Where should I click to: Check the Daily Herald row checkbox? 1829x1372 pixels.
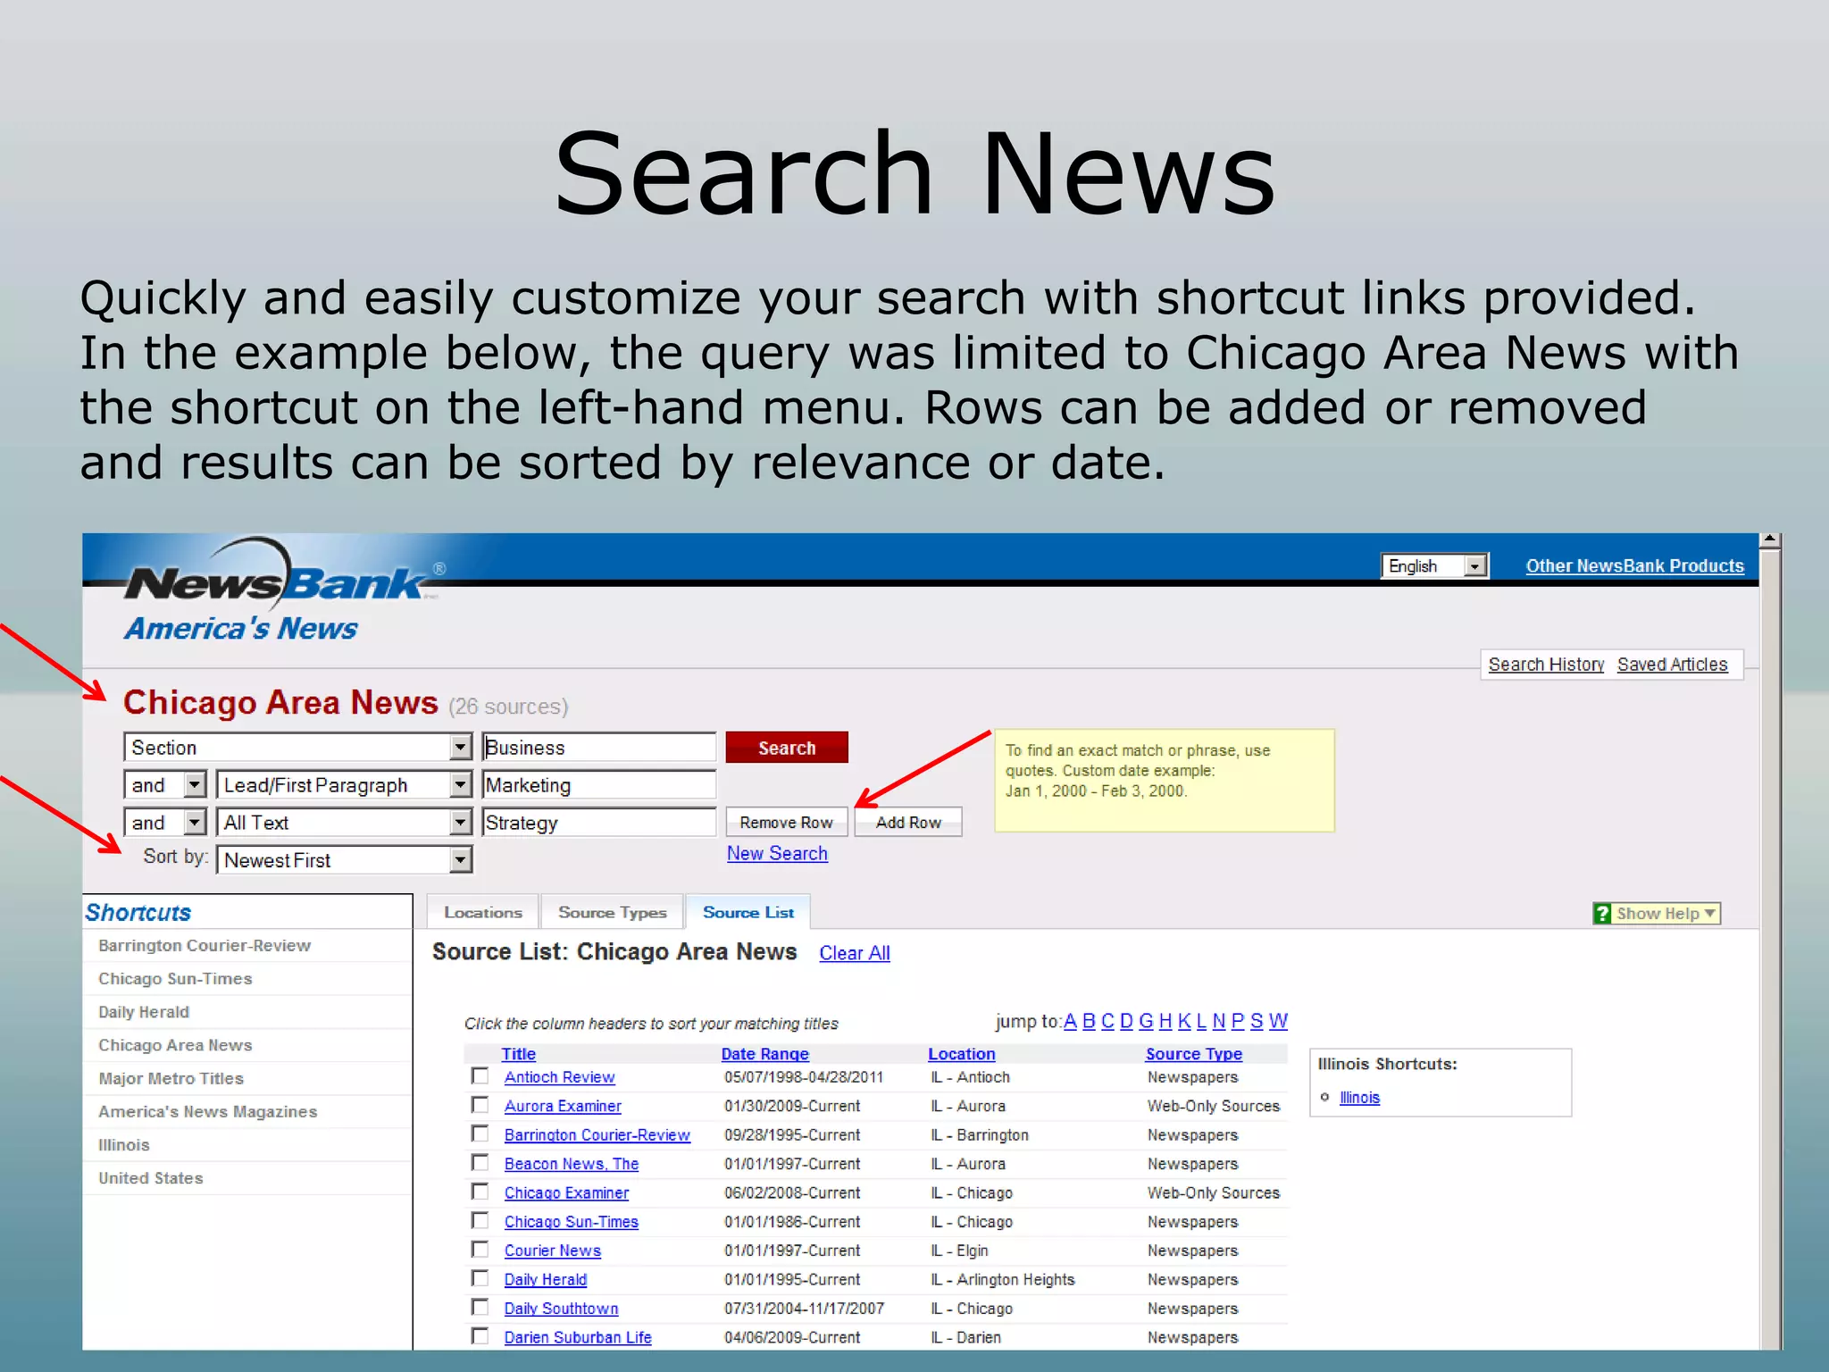click(480, 1278)
